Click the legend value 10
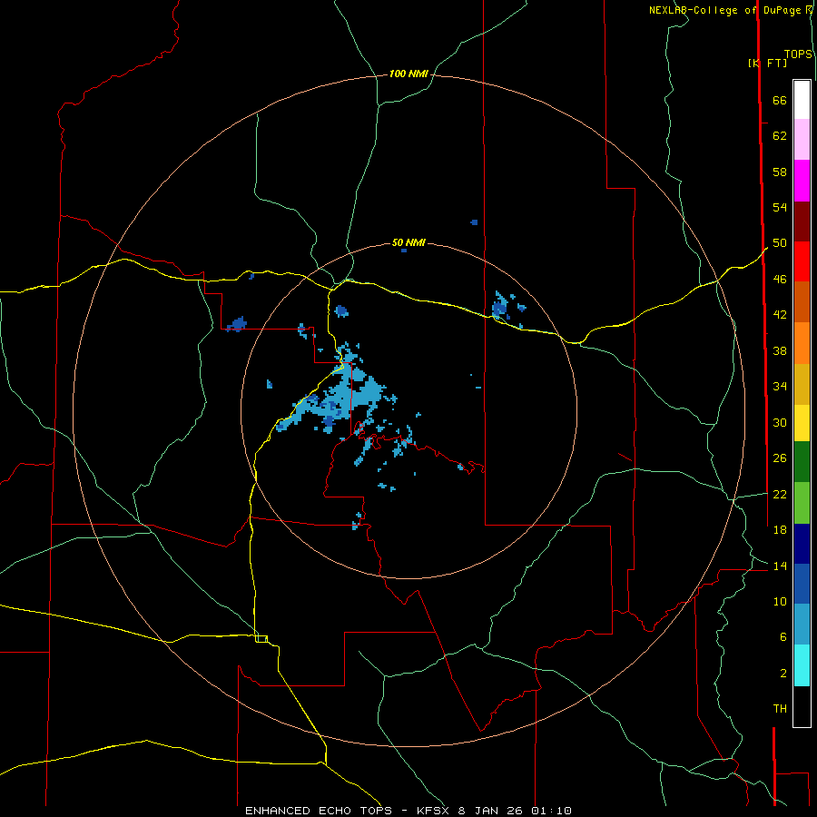The width and height of the screenshot is (817, 817). 780,601
